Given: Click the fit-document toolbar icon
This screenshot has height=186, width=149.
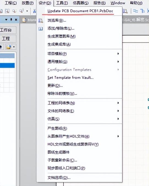Looking at the screenshot, I should tap(7, 11).
